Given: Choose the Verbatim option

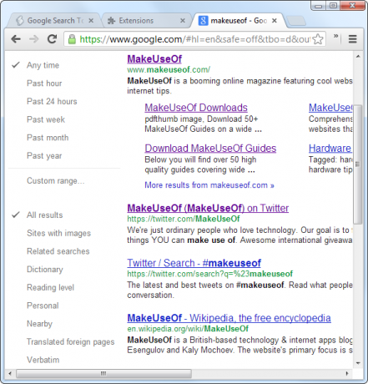Looking at the screenshot, I should point(43,360).
